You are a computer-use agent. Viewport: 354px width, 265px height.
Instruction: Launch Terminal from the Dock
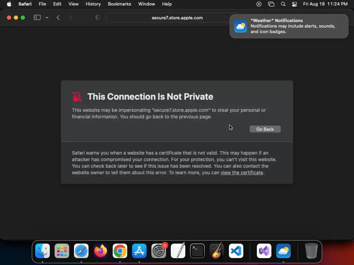[197, 251]
